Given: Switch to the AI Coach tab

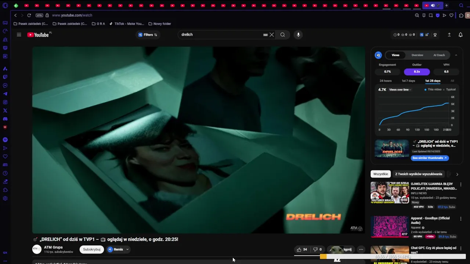Looking at the screenshot, I should point(439,55).
